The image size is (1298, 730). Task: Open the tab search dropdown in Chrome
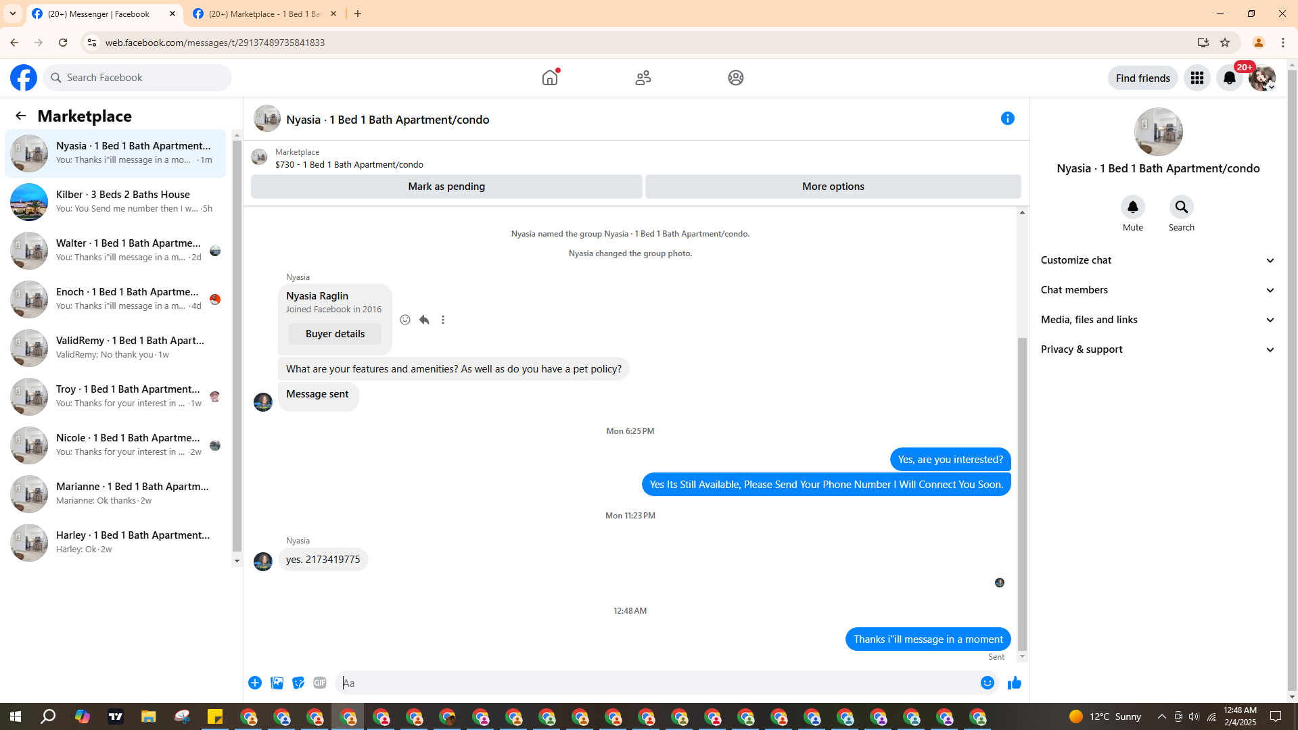[13, 14]
